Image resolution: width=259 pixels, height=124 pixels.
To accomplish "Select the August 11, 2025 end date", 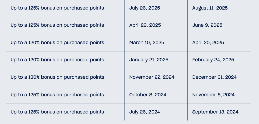I will (210, 8).
